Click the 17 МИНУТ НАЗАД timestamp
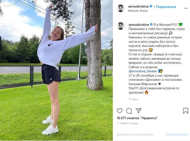 tap(127, 123)
